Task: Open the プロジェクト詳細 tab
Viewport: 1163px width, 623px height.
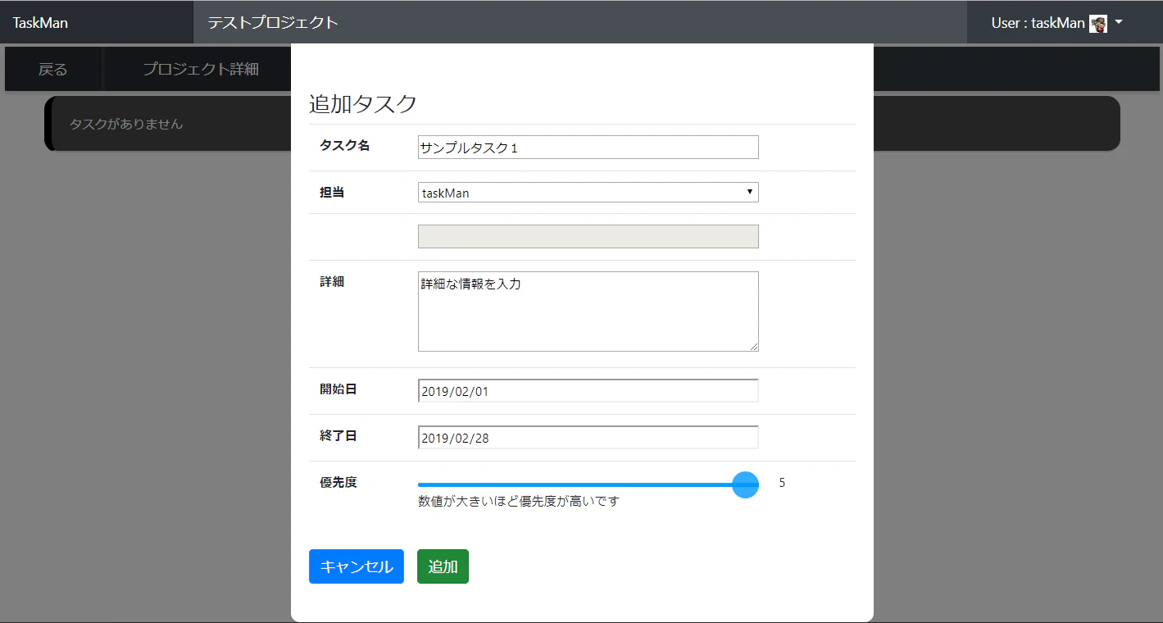Action: [x=201, y=69]
